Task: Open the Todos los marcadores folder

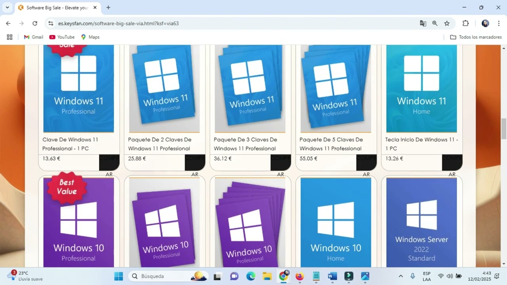Action: tap(476, 37)
